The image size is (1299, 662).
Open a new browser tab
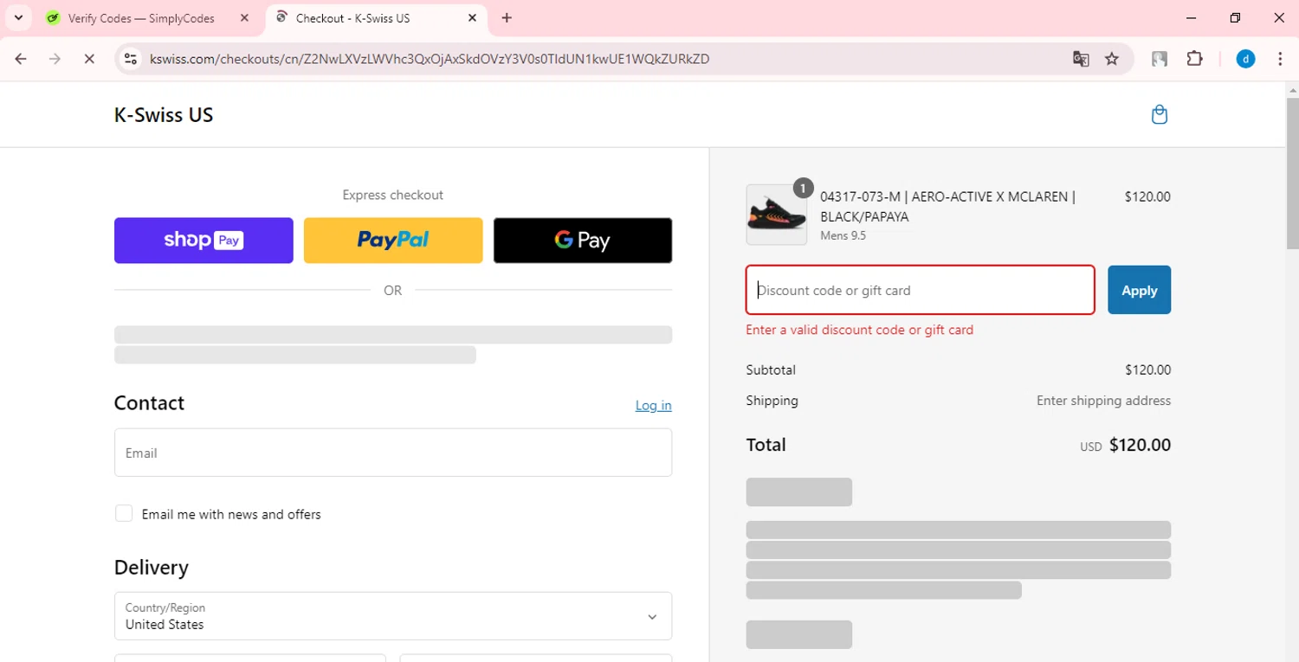[x=507, y=18]
